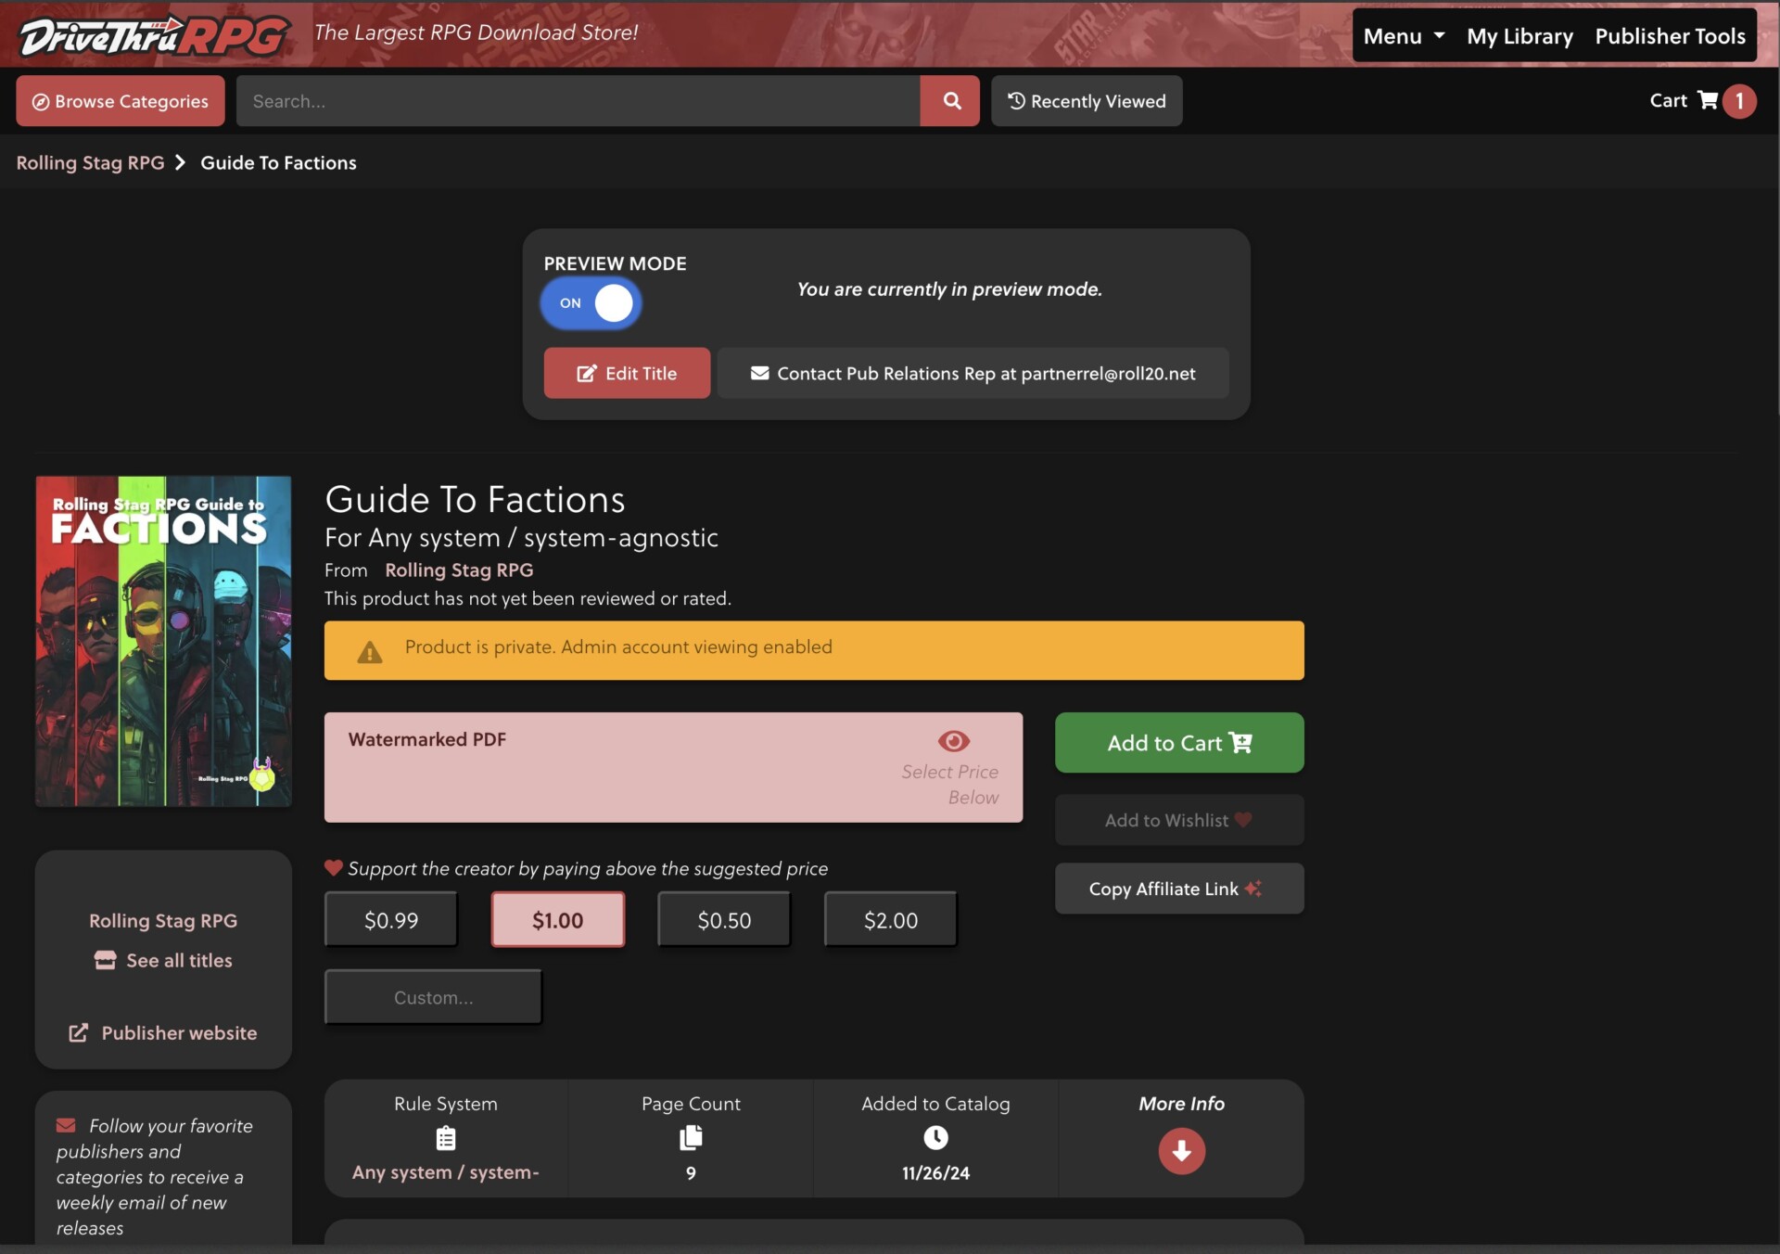Click the Guide To Factions cover thumbnail
The image size is (1780, 1254).
pyautogui.click(x=163, y=641)
